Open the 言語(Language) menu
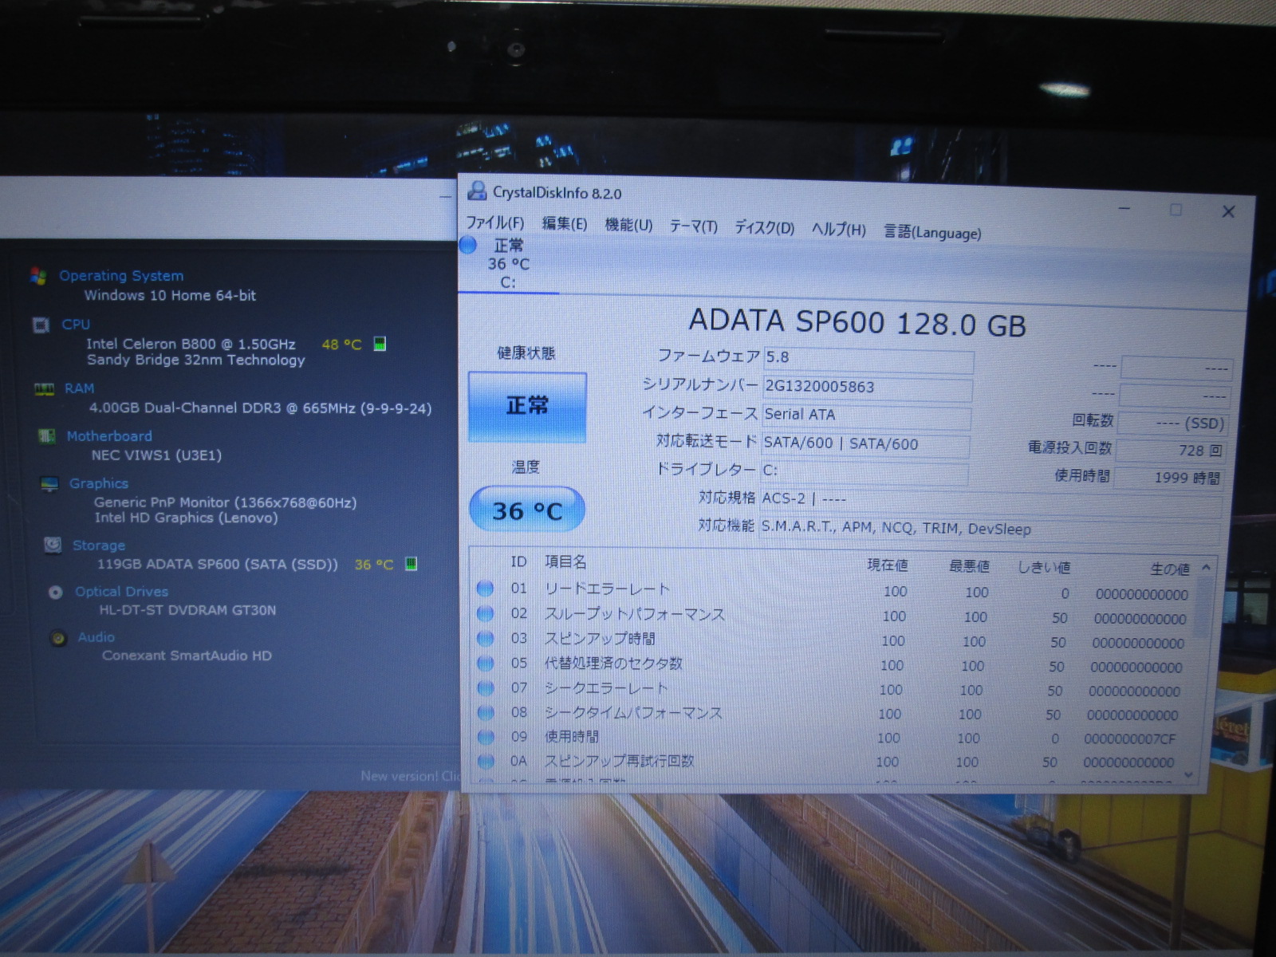This screenshot has width=1276, height=957. (x=931, y=232)
